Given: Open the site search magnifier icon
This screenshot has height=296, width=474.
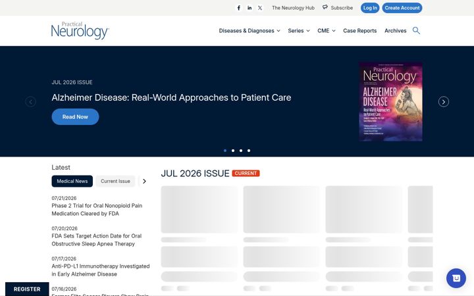Looking at the screenshot, I should 416,30.
